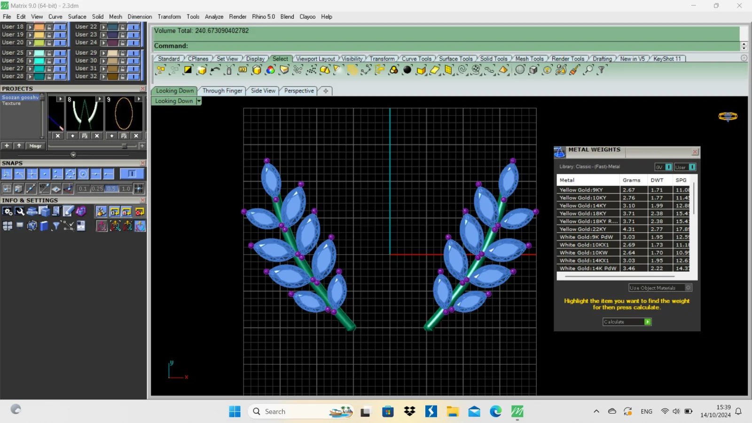Click the Command input field

click(446, 46)
